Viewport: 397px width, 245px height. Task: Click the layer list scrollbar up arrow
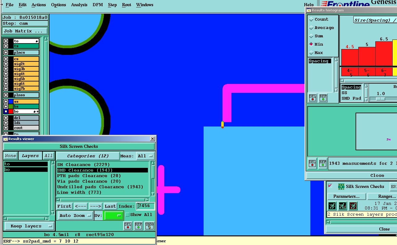[46, 39]
